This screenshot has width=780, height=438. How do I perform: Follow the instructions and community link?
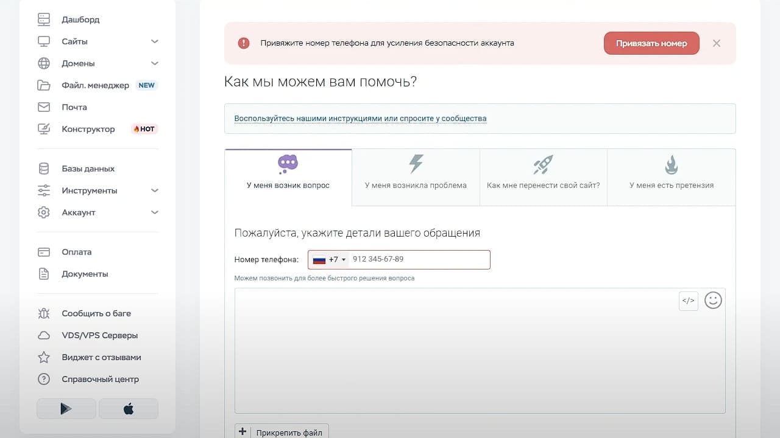(x=360, y=118)
